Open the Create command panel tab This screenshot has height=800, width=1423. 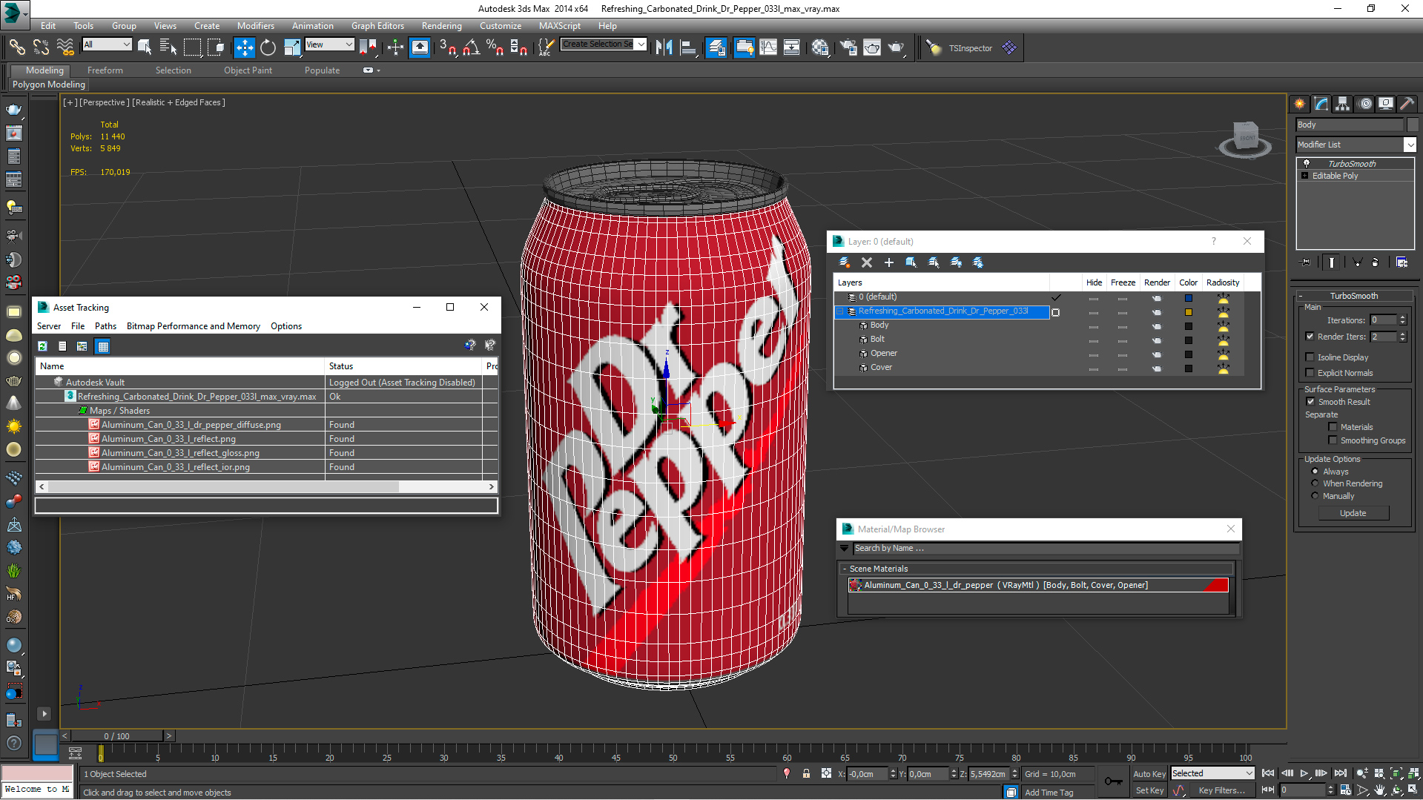(1299, 104)
